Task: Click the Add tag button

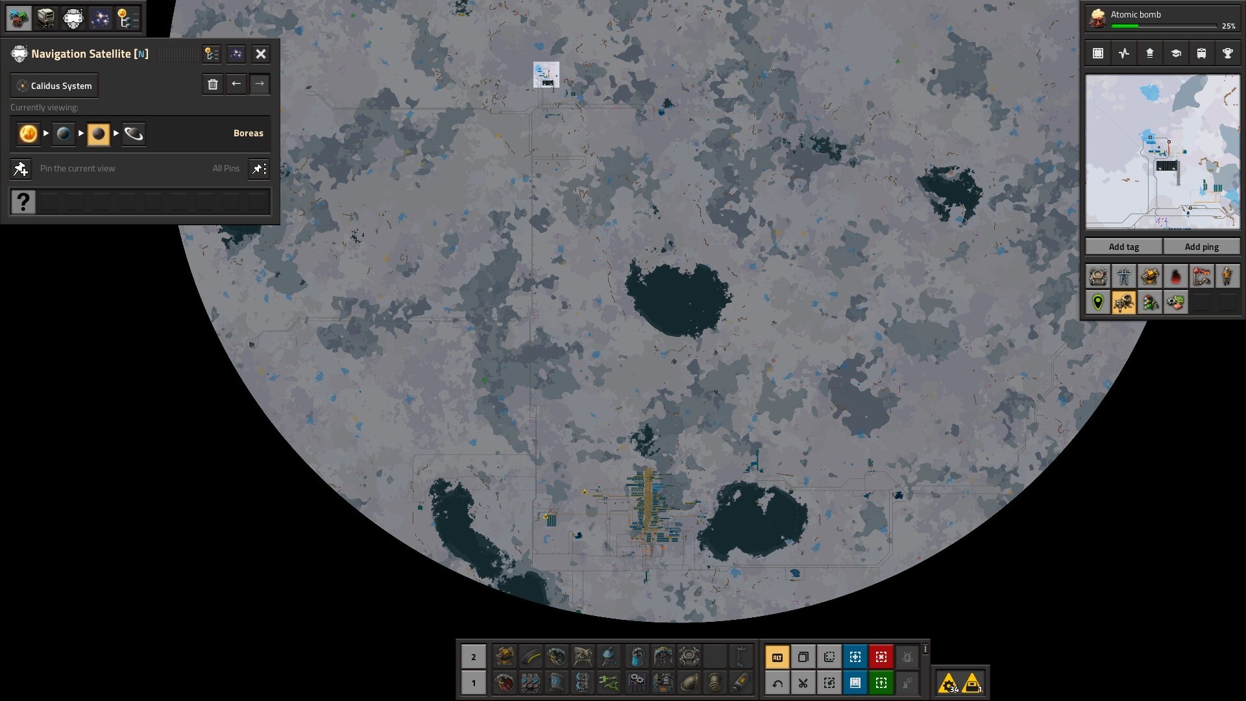Action: 1123,247
